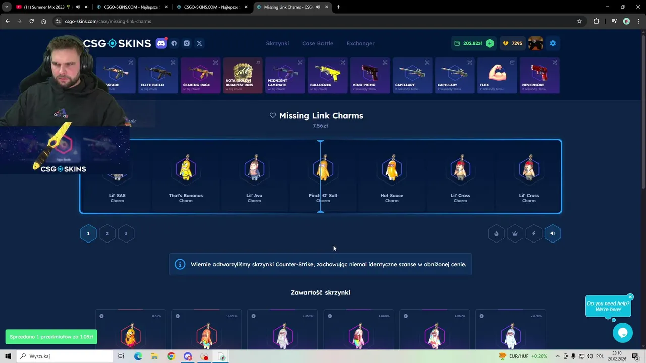The width and height of the screenshot is (646, 363).
Task: Open the Windows notification center
Action: click(636, 356)
